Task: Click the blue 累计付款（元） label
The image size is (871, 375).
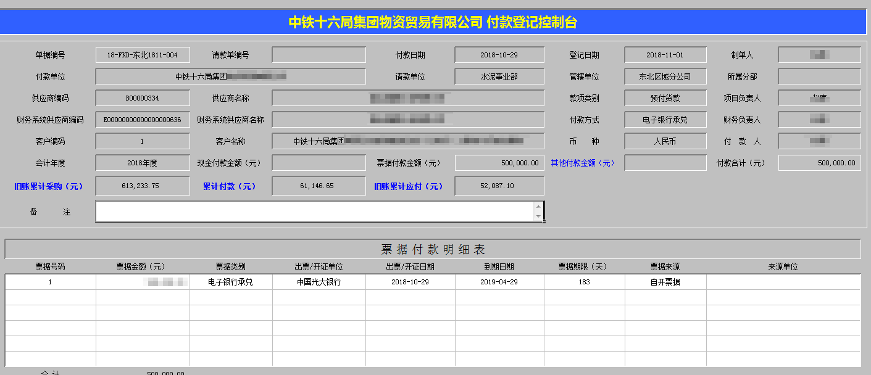Action: tap(229, 186)
